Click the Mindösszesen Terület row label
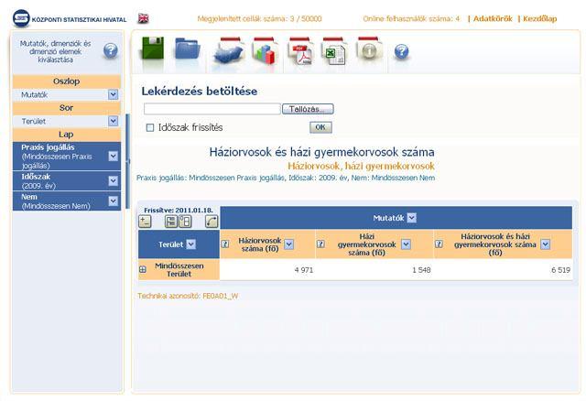The width and height of the screenshot is (586, 401). (x=179, y=270)
